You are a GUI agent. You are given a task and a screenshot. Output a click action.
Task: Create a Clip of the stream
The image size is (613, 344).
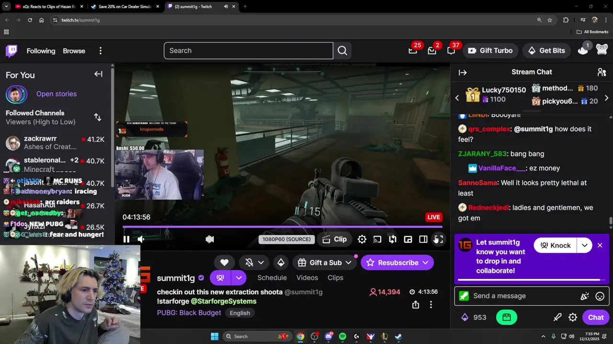[x=334, y=239]
